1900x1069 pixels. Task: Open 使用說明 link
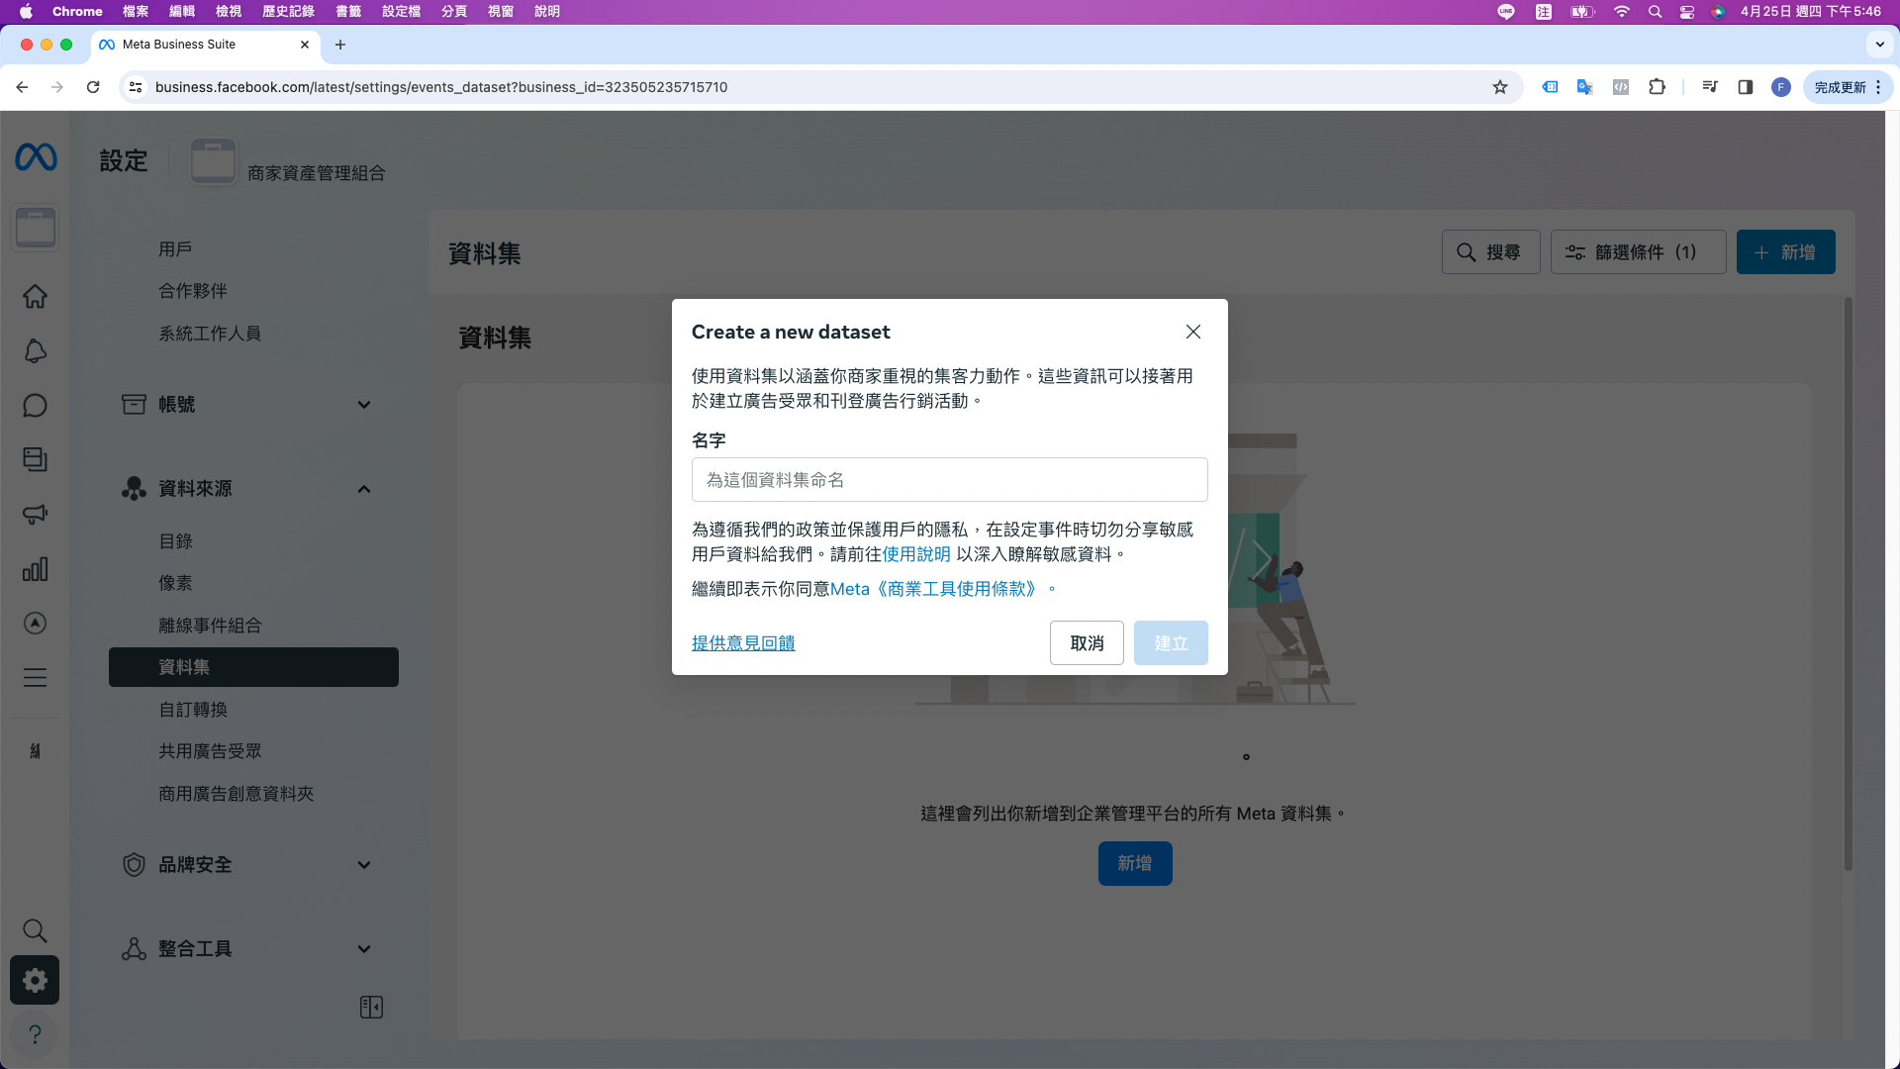[916, 554]
